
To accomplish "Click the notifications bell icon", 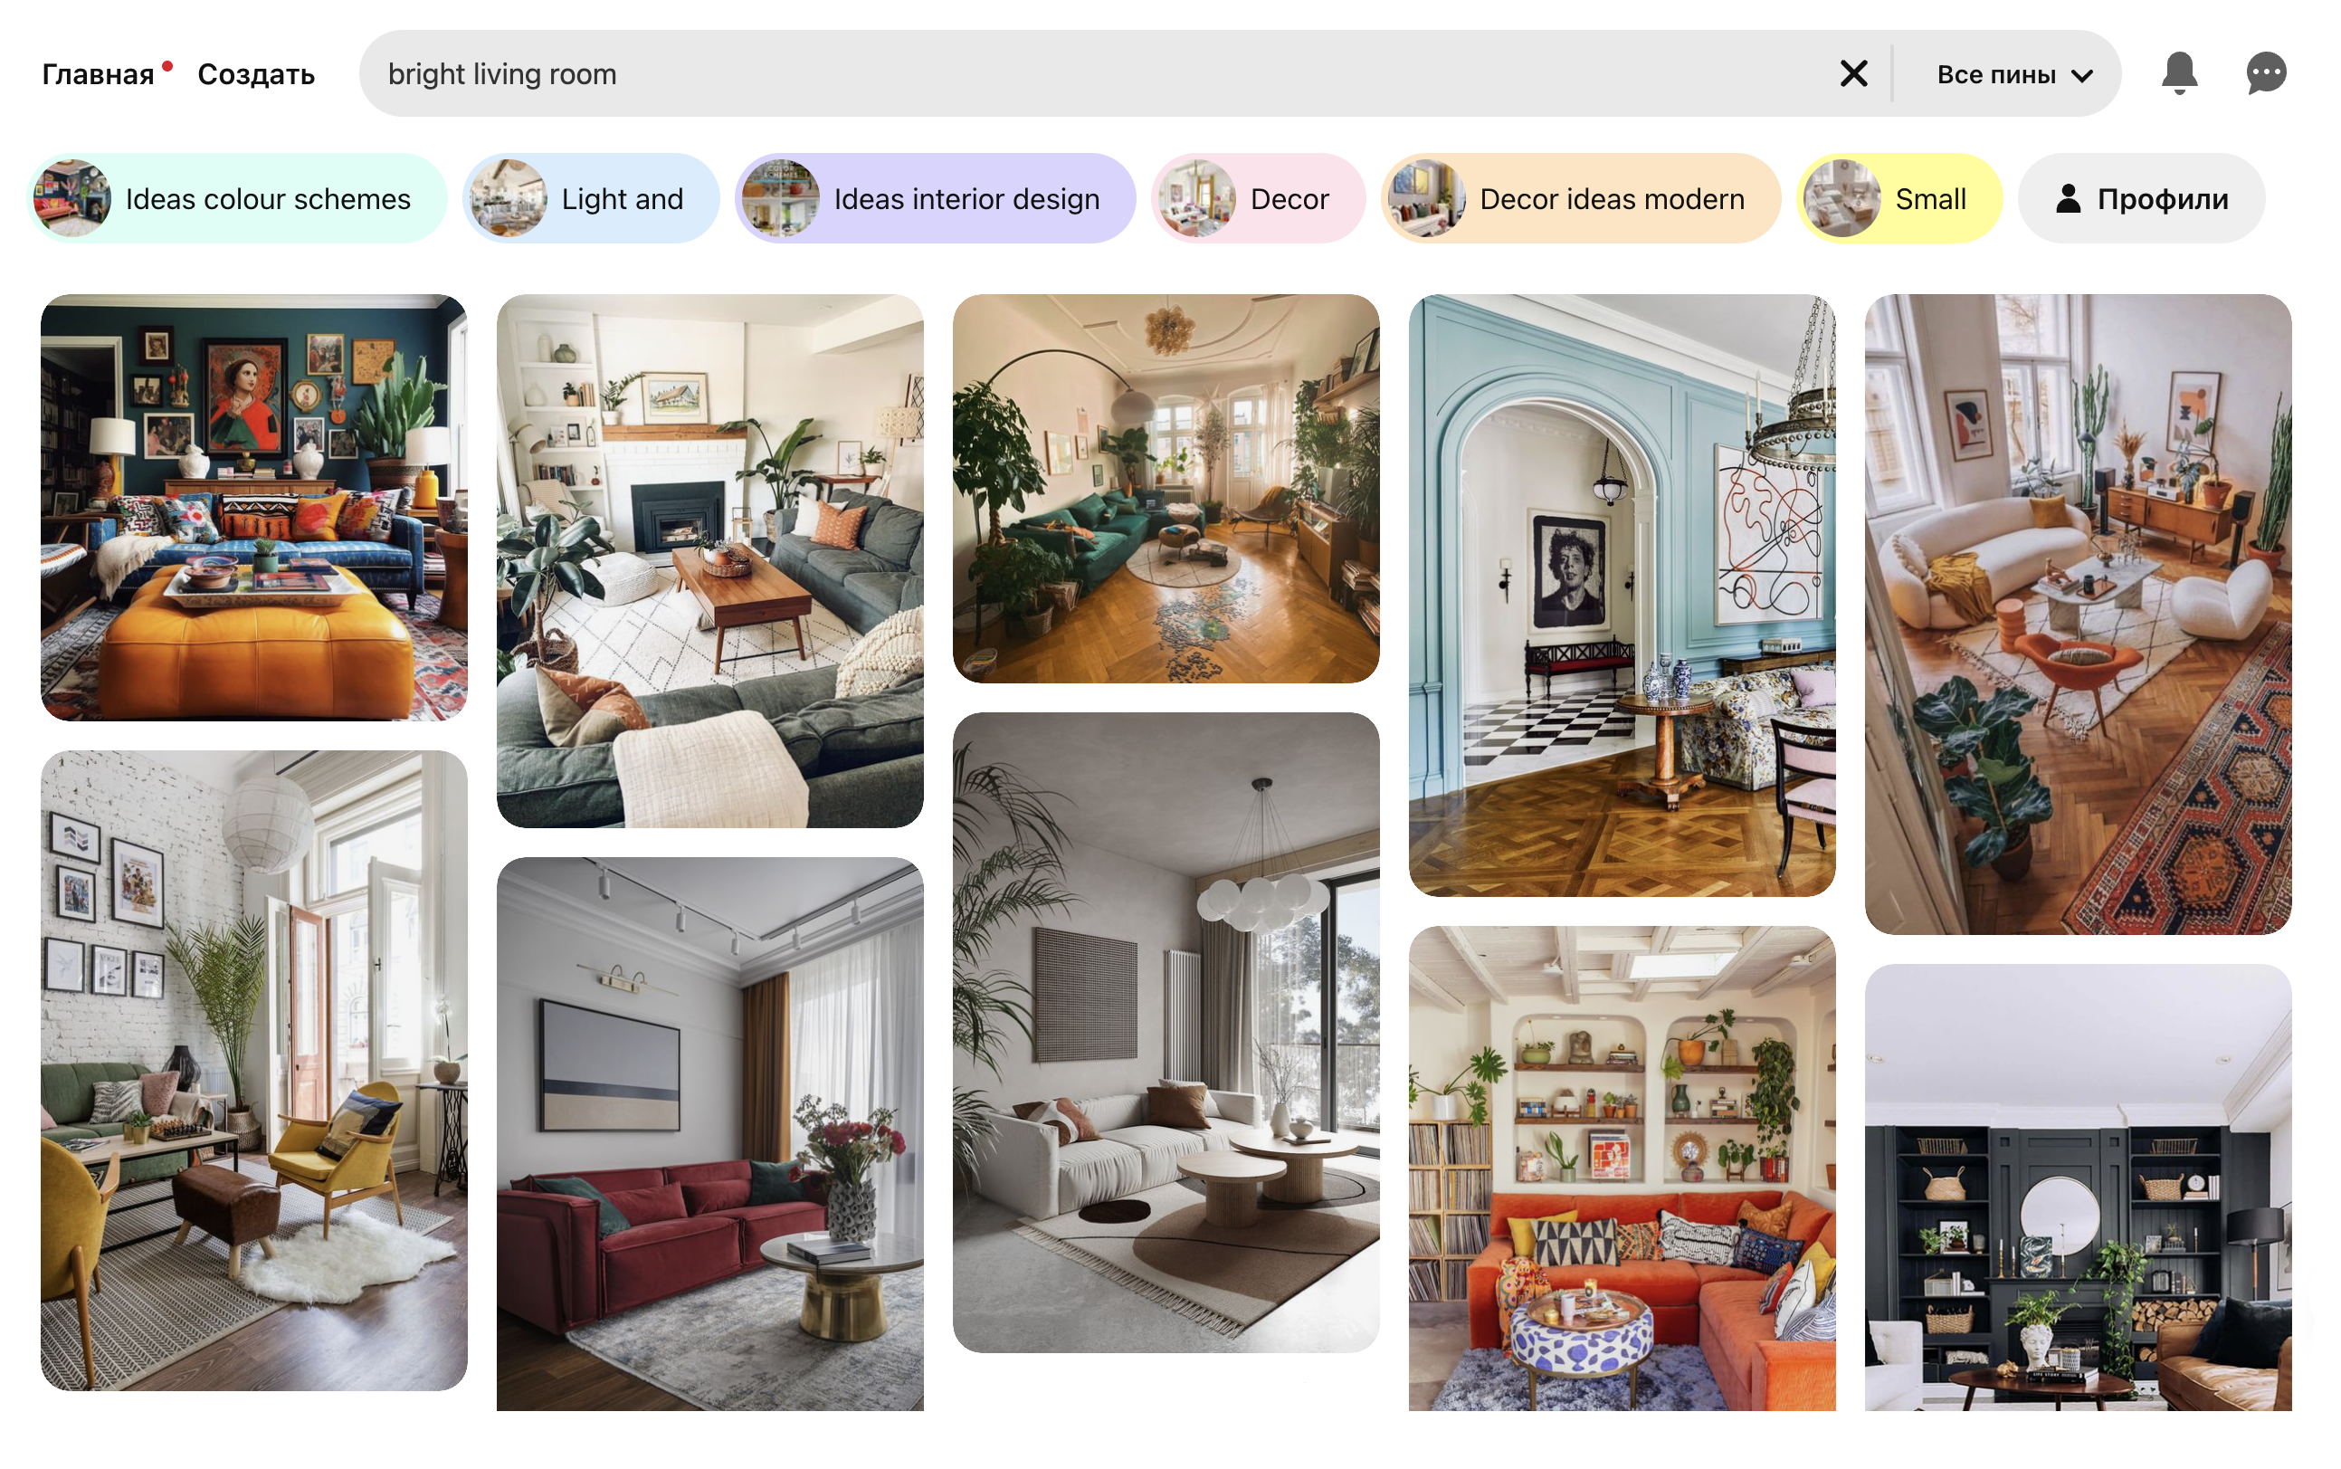I will [2180, 72].
